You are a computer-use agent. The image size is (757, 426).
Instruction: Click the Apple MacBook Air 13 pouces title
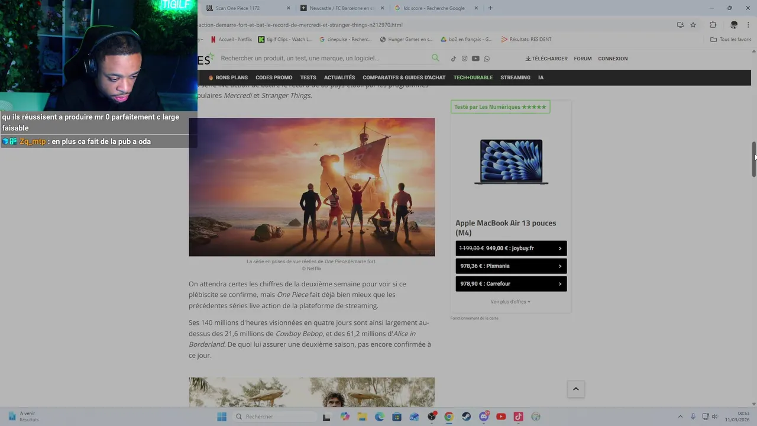[506, 228]
